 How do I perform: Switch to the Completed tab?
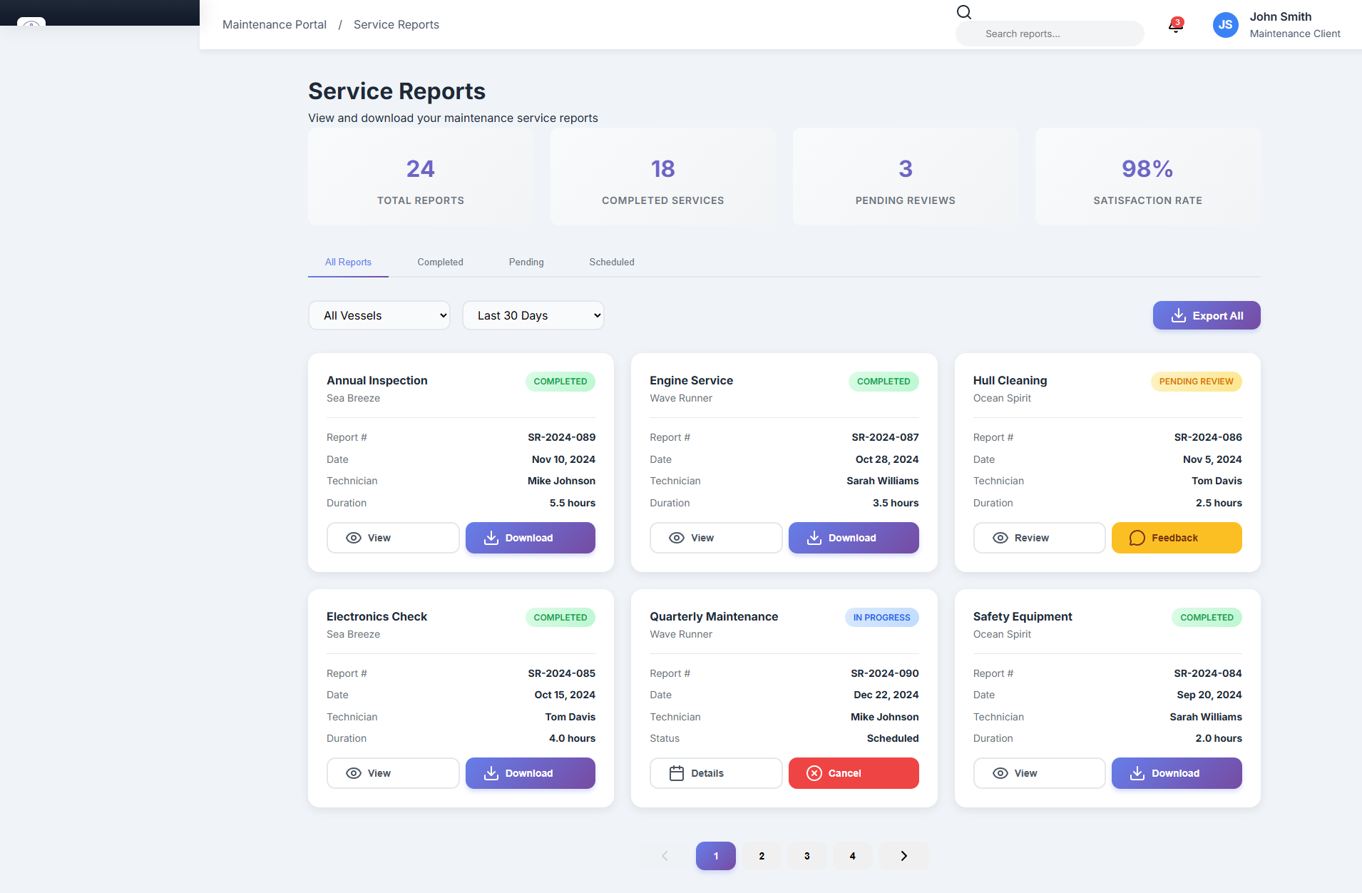[440, 262]
